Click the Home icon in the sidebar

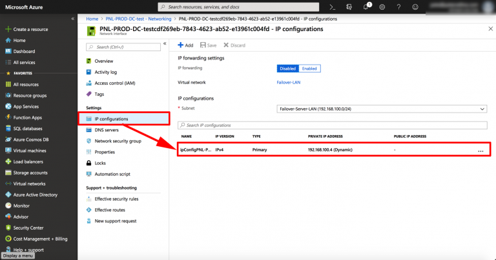tap(8, 40)
